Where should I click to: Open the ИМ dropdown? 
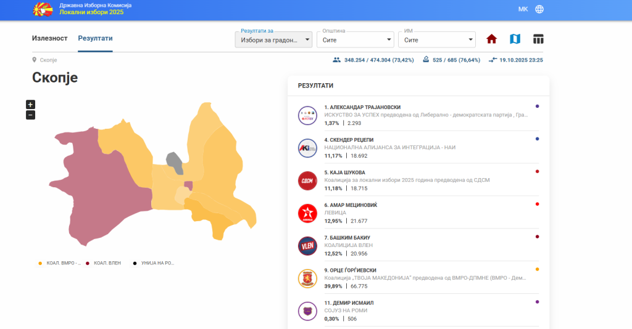tap(436, 40)
